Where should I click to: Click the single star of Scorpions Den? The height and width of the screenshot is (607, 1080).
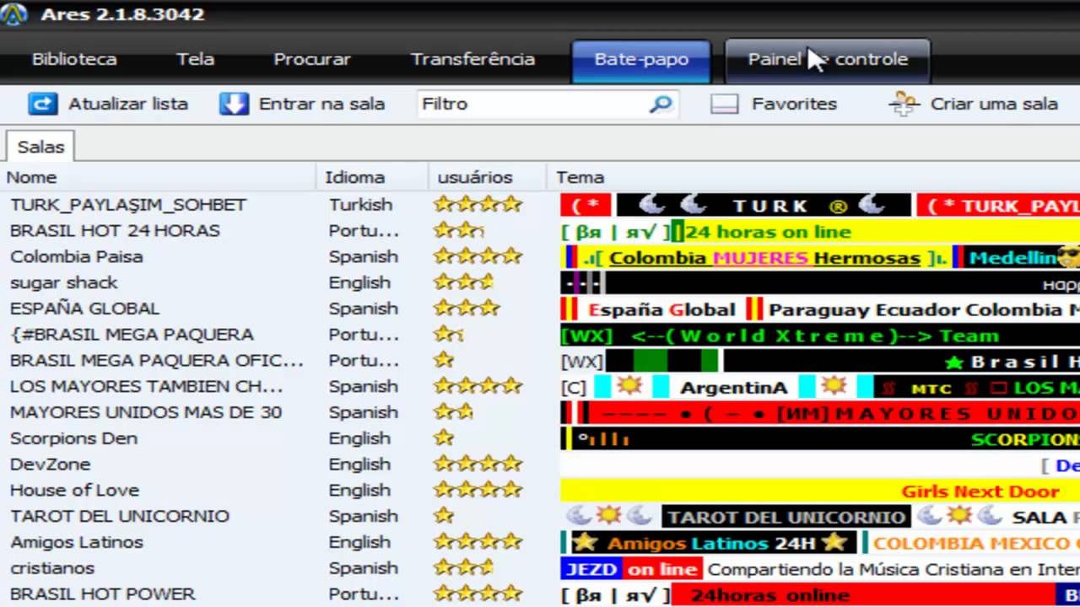pos(444,438)
